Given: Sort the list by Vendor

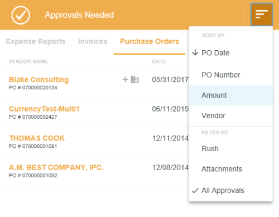Looking at the screenshot, I should 231,115.
